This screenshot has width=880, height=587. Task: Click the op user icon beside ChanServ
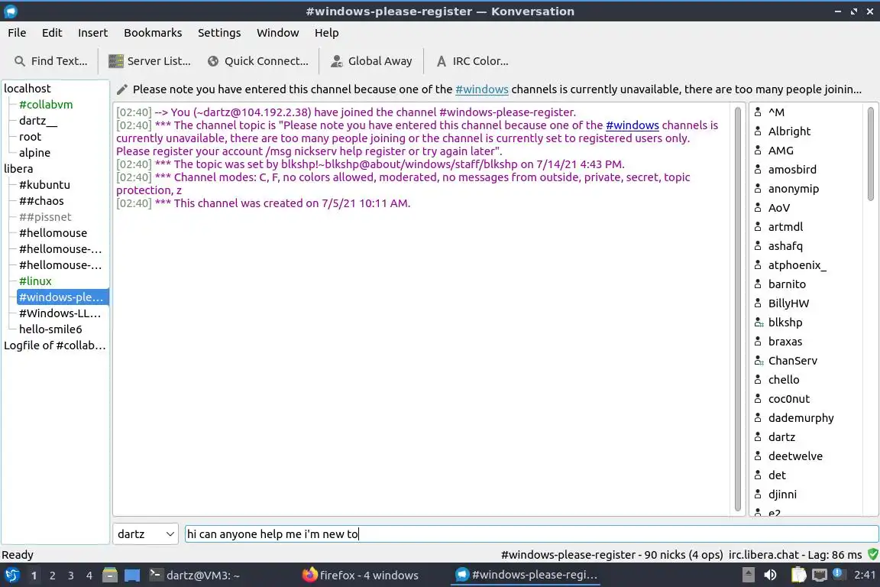(x=759, y=361)
